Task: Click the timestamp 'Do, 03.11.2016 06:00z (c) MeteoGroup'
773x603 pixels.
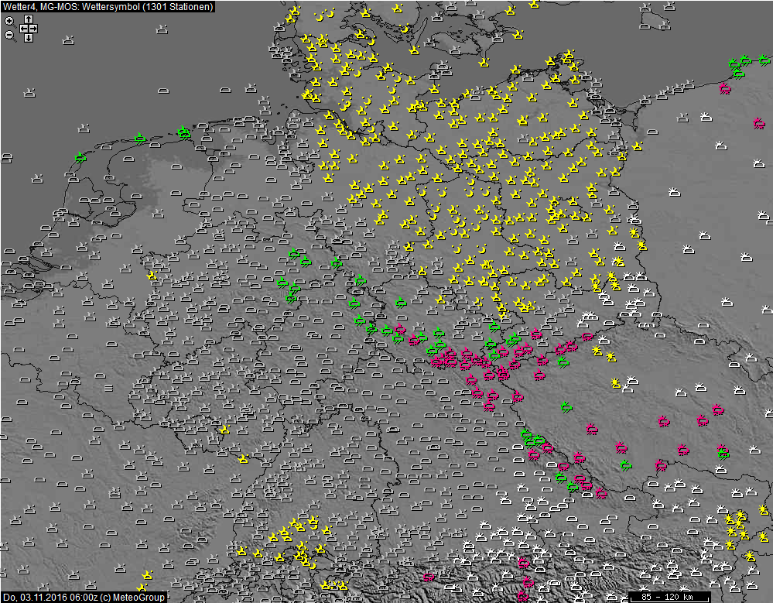Action: point(84,597)
